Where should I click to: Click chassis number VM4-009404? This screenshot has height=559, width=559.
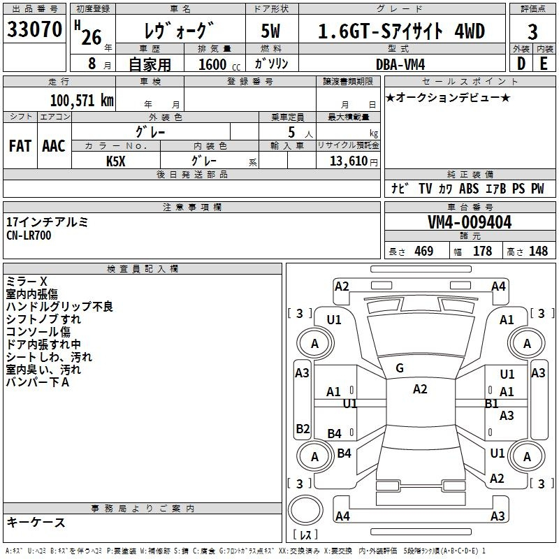470,222
